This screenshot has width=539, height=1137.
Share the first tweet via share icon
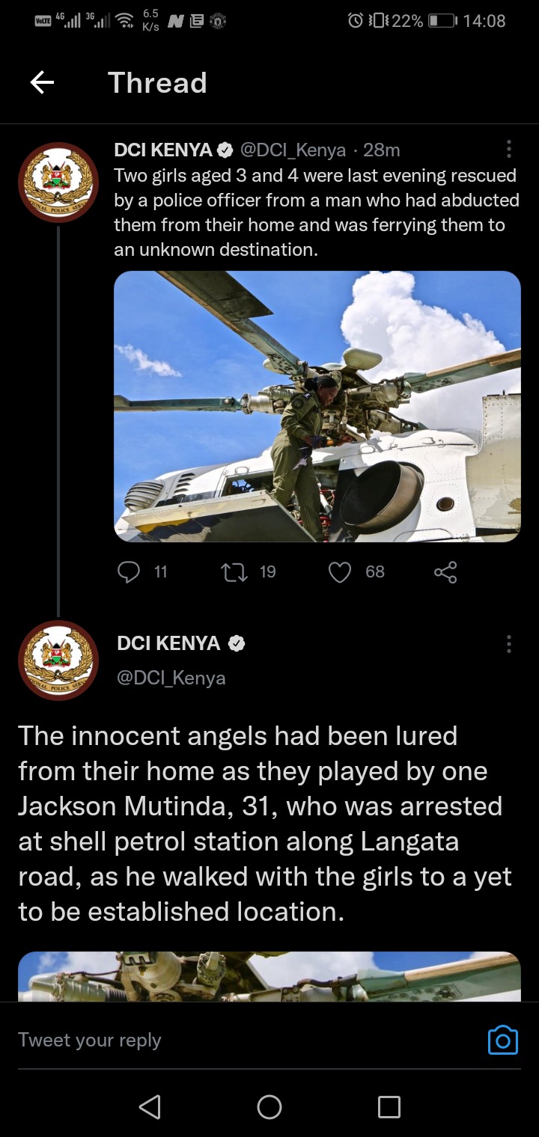[x=445, y=572]
